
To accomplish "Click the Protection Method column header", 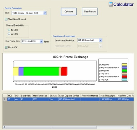I will click(x=90, y=96).
